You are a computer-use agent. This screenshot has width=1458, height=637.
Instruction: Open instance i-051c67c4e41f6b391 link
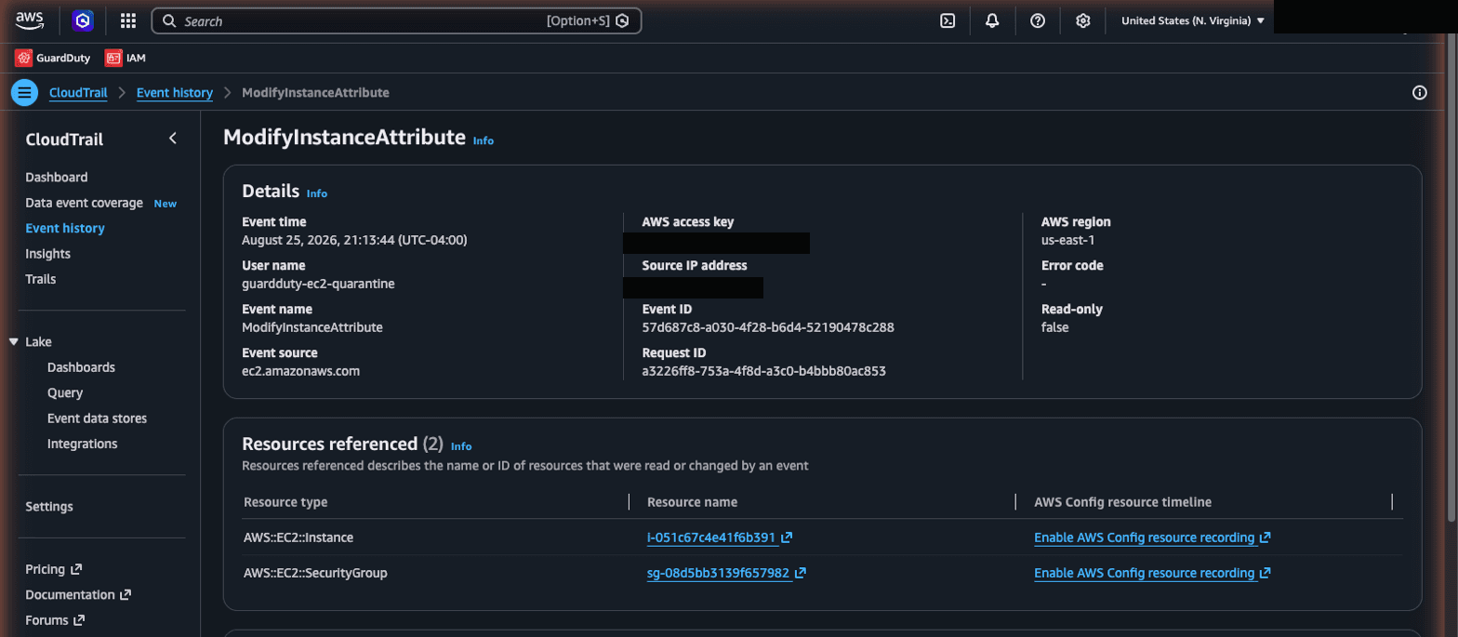[711, 537]
